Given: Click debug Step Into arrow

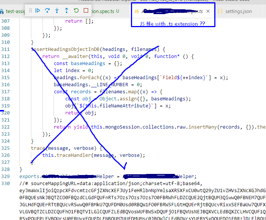Looking at the screenshot, I should tap(57, 11).
